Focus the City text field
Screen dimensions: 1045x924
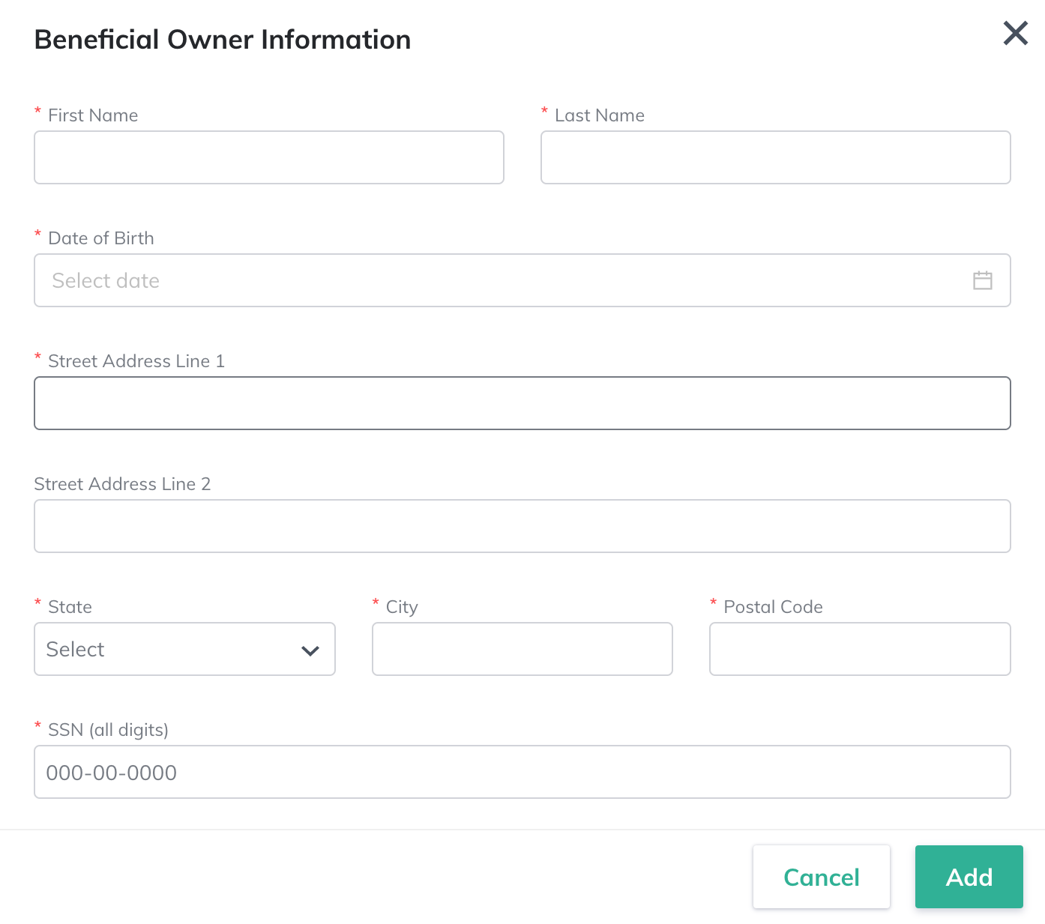tap(522, 649)
